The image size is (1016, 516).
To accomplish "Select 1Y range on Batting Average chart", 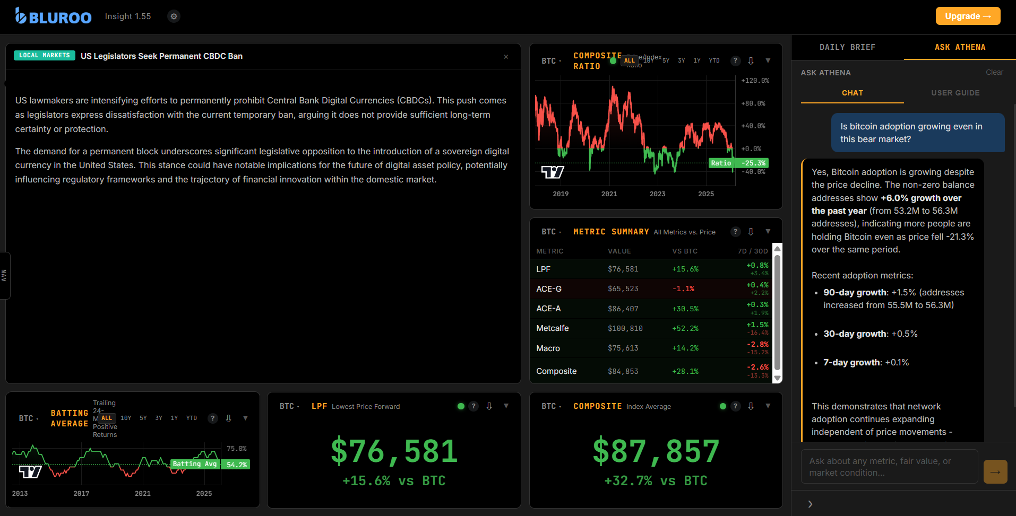I will click(174, 418).
